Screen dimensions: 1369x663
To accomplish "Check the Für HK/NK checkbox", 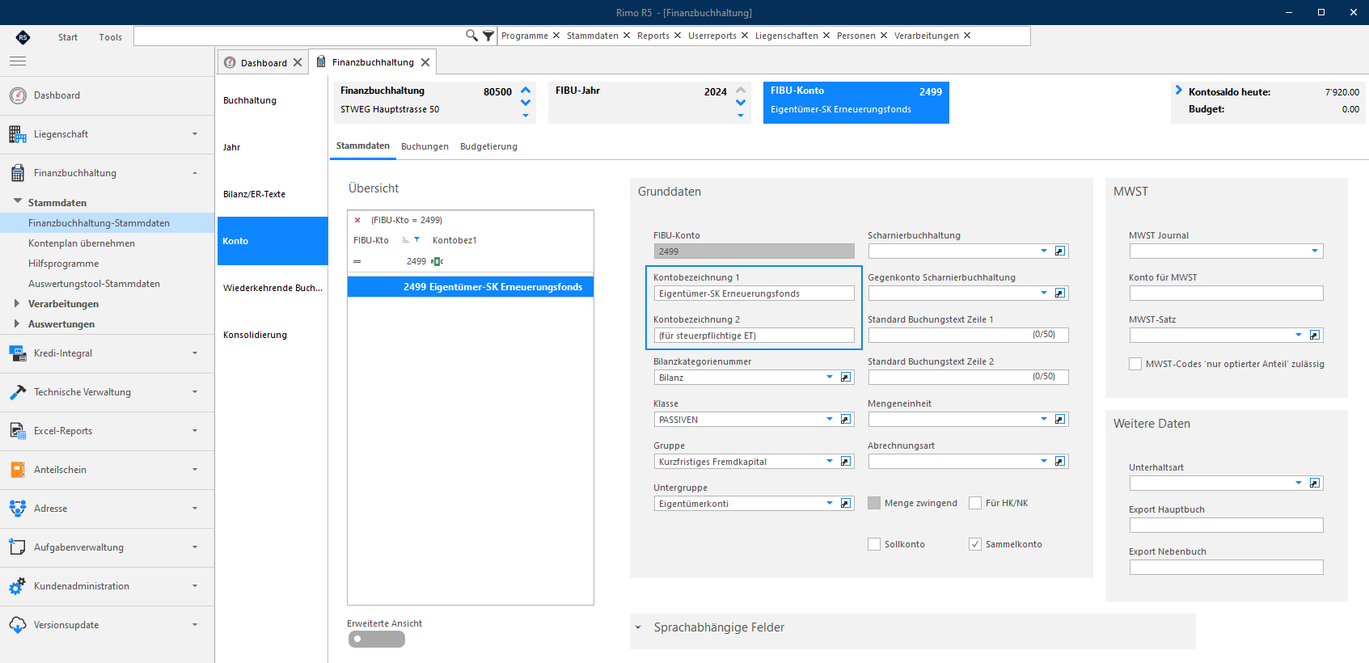I will pos(975,503).
